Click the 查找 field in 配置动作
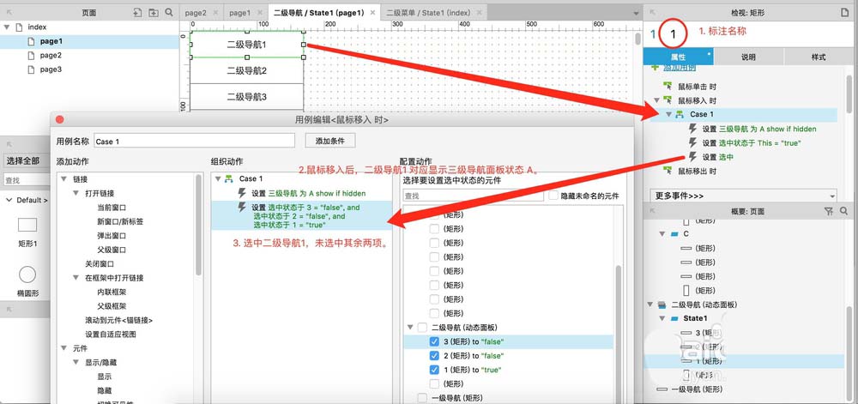 pos(474,196)
